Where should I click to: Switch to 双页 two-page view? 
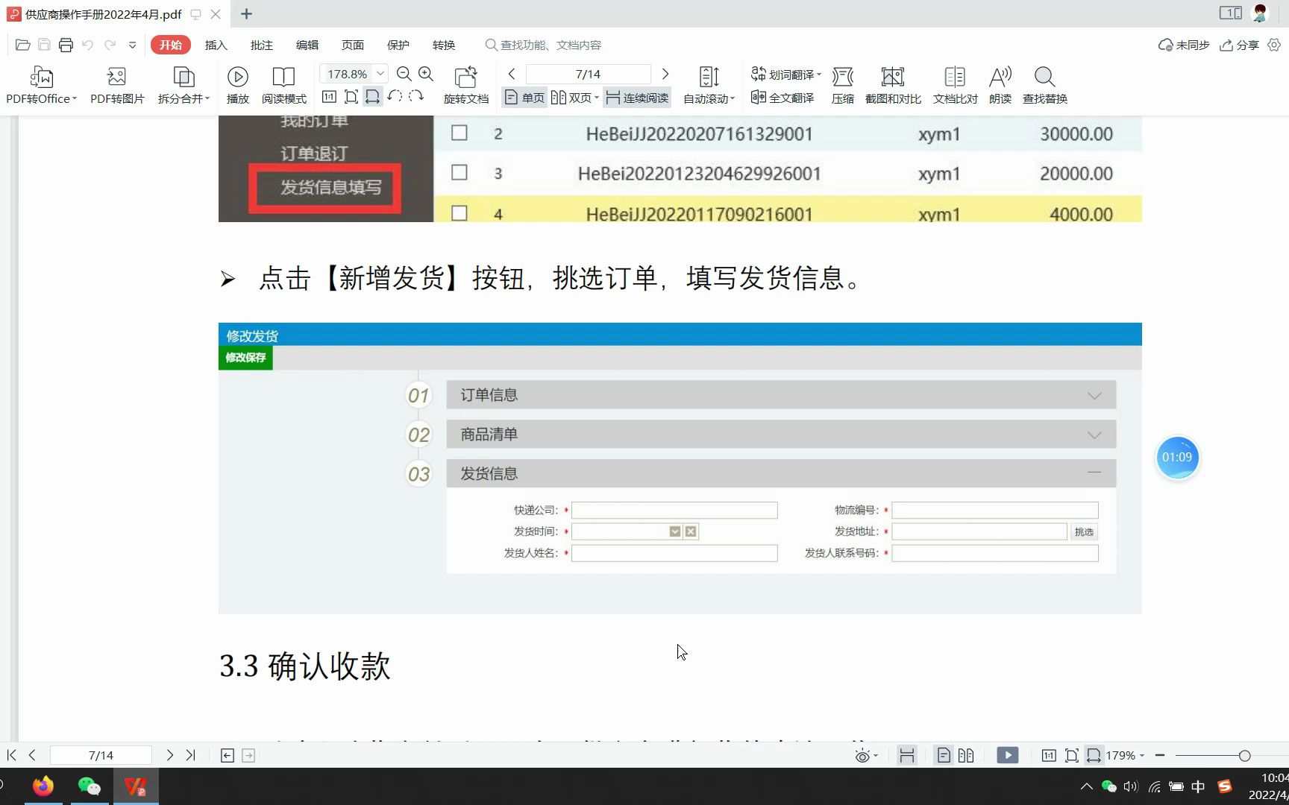point(574,97)
